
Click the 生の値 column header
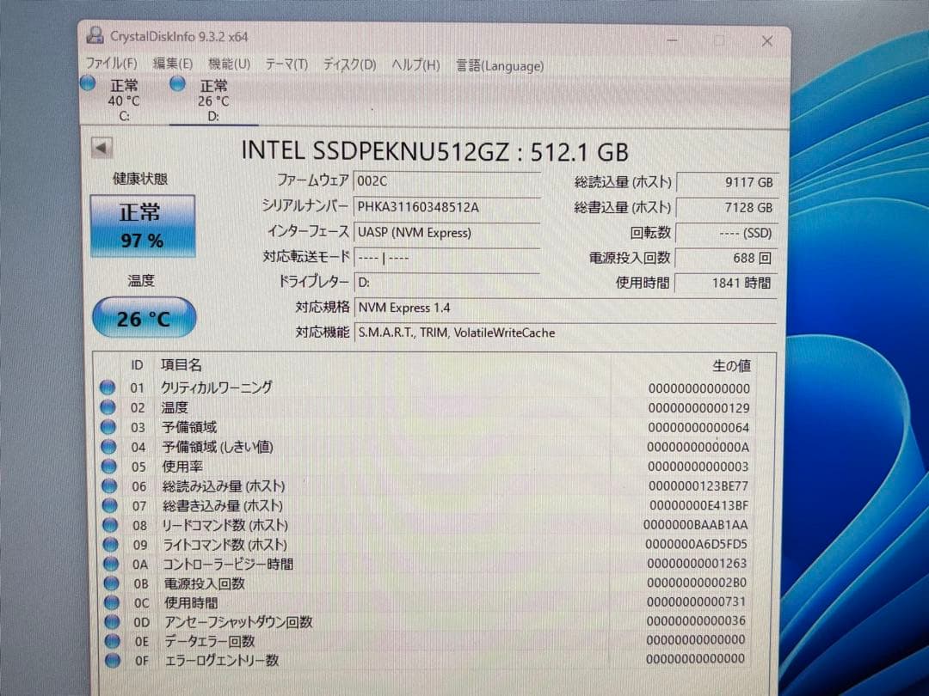pos(731,366)
